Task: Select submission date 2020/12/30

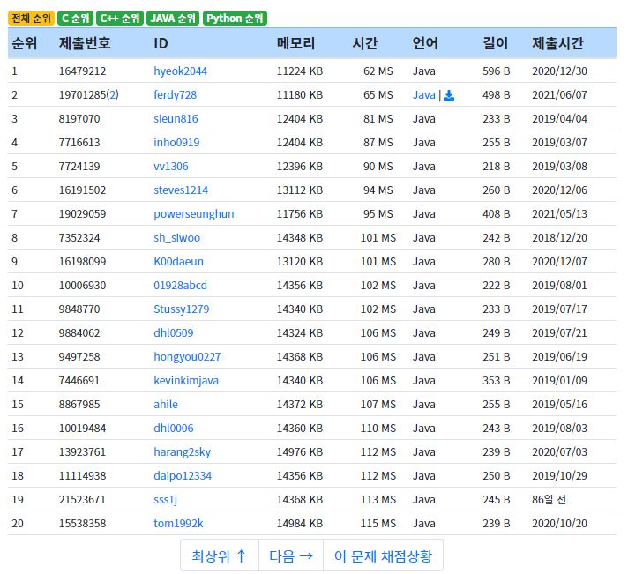Action: point(560,71)
